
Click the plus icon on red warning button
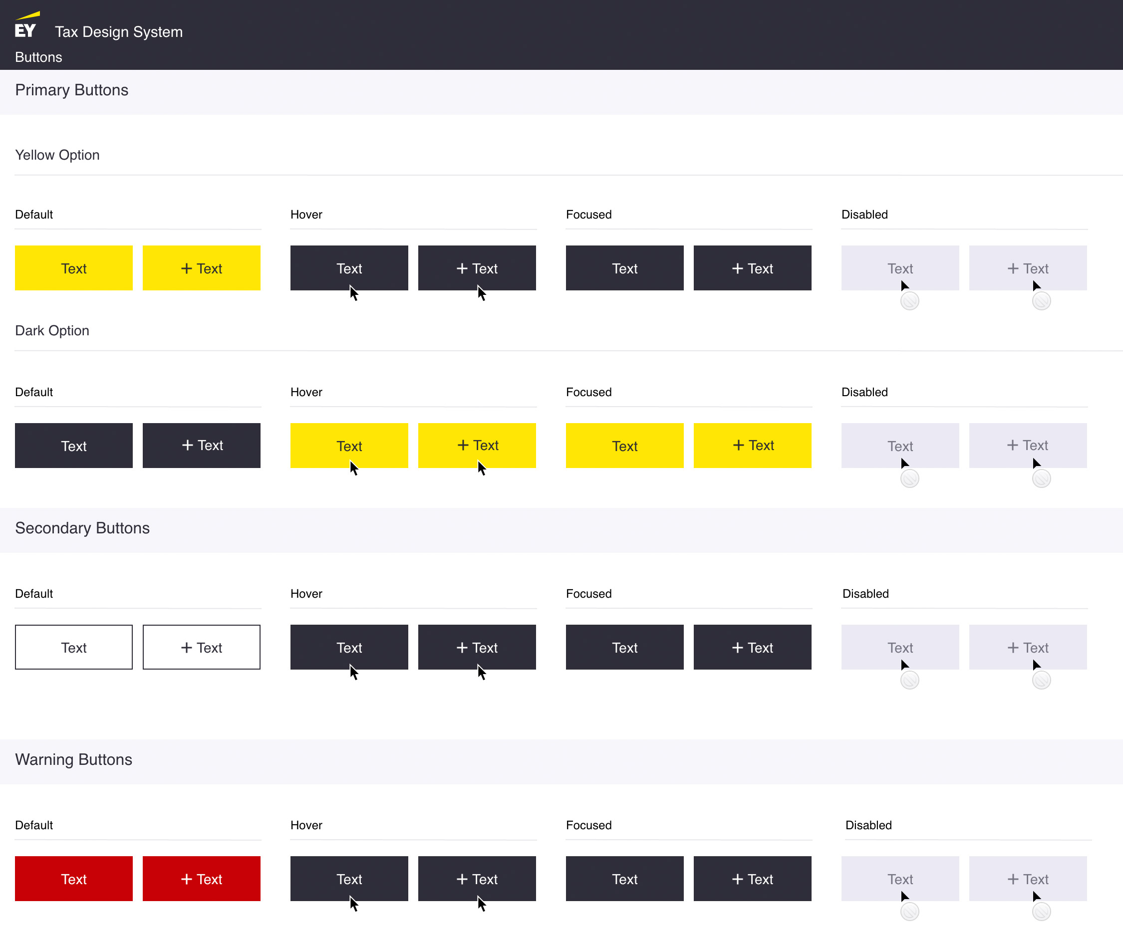pyautogui.click(x=187, y=879)
